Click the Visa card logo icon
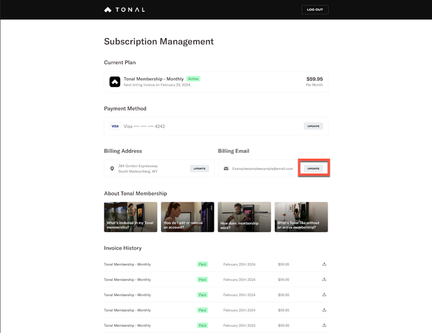432x333 pixels. pos(115,126)
